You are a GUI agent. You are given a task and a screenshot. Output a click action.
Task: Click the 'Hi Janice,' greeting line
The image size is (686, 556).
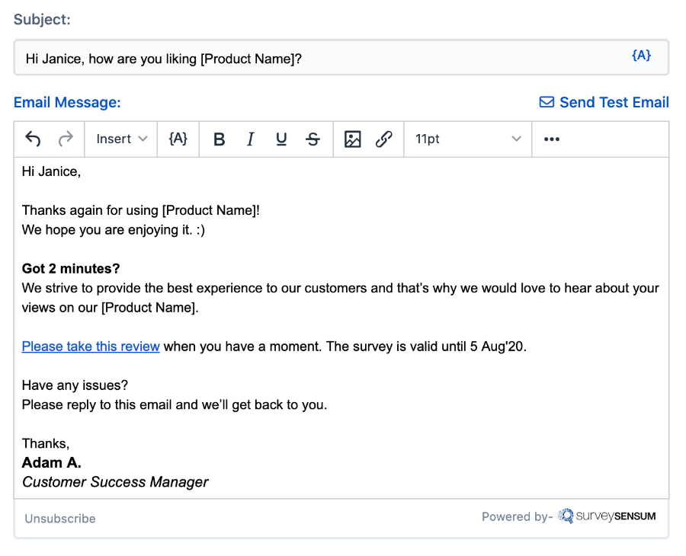pyautogui.click(x=51, y=171)
